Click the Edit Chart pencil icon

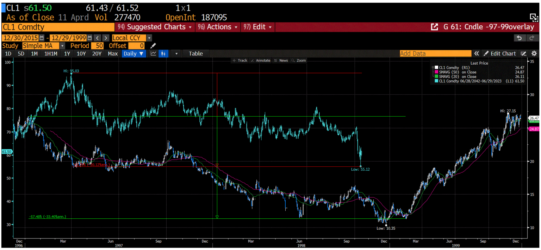point(486,53)
